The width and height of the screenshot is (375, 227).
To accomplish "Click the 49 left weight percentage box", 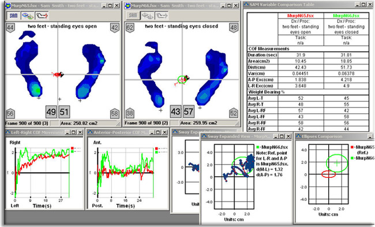I will tap(51, 112).
